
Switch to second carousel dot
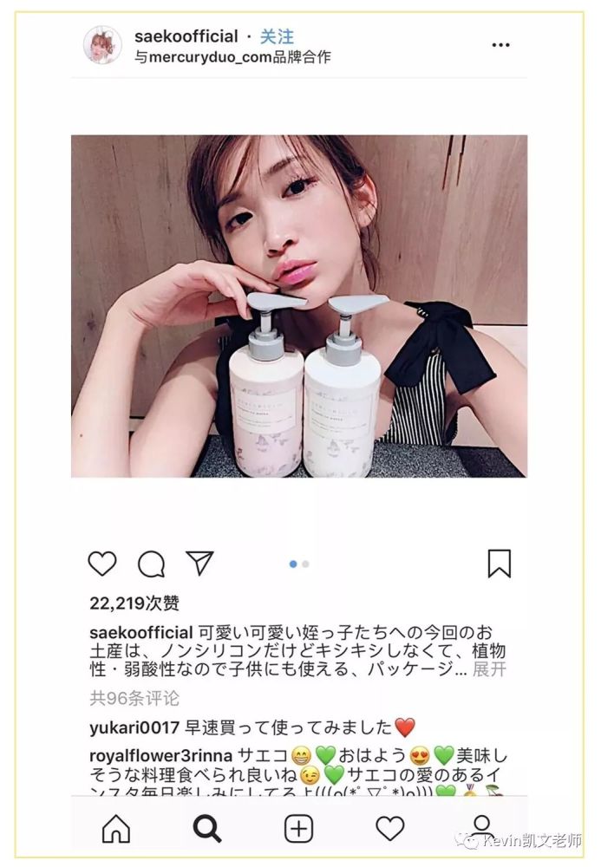(x=306, y=564)
